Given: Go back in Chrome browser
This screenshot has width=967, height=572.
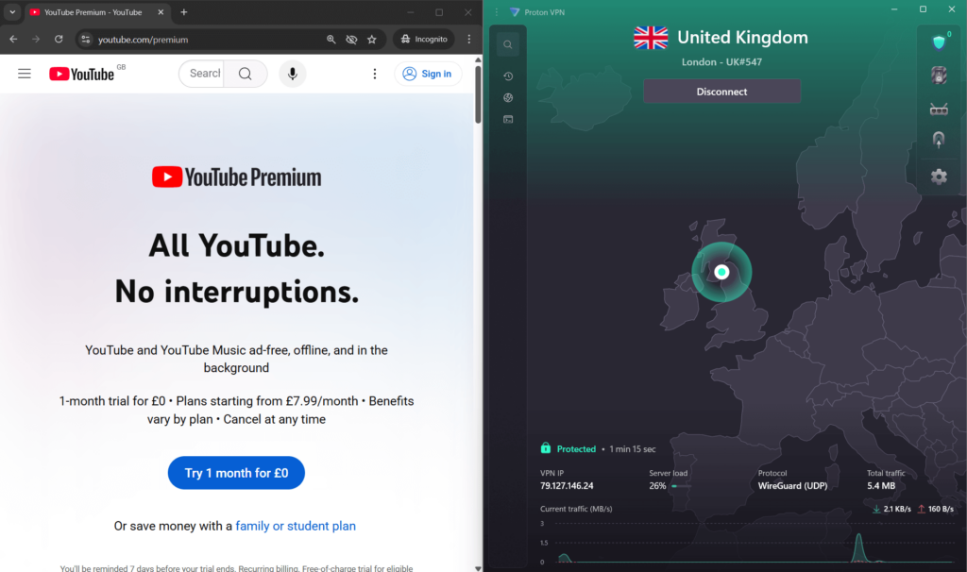Looking at the screenshot, I should pos(13,39).
